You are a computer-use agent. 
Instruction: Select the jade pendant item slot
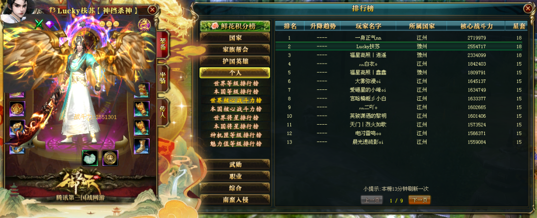(x=90, y=158)
